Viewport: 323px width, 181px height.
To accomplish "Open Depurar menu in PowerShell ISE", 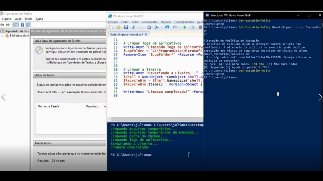I will [x=166, y=22].
